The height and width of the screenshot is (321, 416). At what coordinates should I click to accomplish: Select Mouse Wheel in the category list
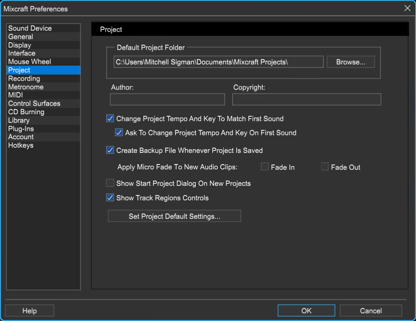[43, 61]
